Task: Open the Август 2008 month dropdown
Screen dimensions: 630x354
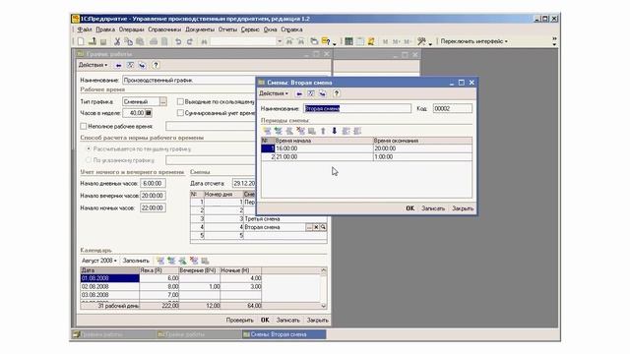Action: 98,261
